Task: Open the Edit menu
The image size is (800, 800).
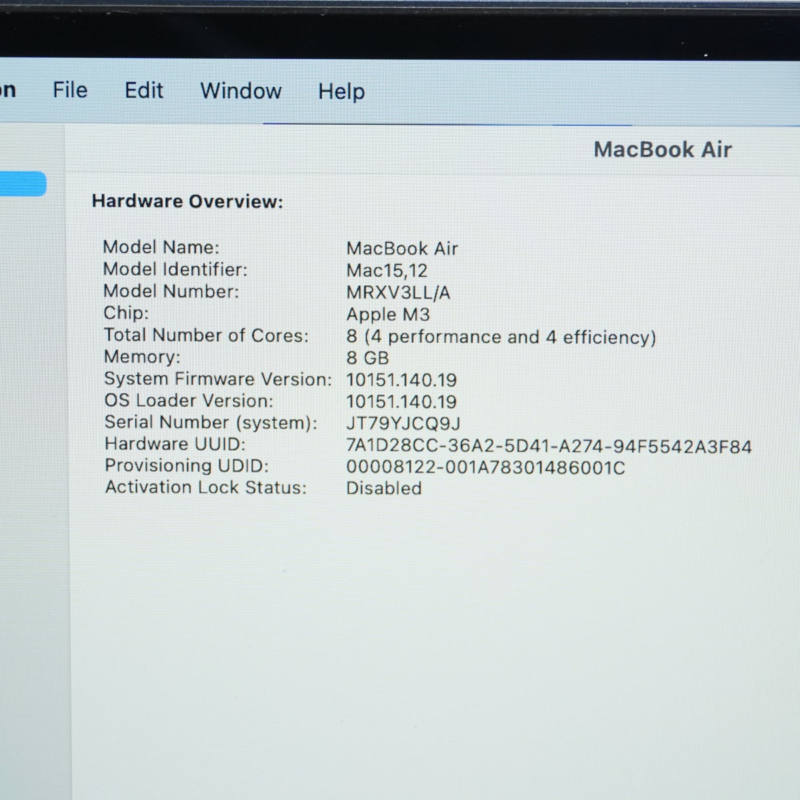Action: [144, 90]
